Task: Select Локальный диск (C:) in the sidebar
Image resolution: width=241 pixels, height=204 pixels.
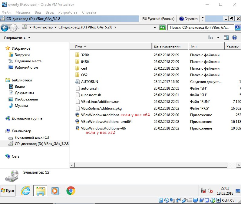Action: 29,137
